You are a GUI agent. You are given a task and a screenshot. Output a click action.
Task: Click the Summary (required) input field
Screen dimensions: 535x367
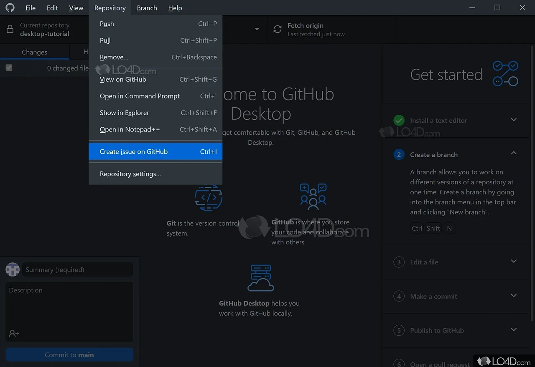click(78, 270)
